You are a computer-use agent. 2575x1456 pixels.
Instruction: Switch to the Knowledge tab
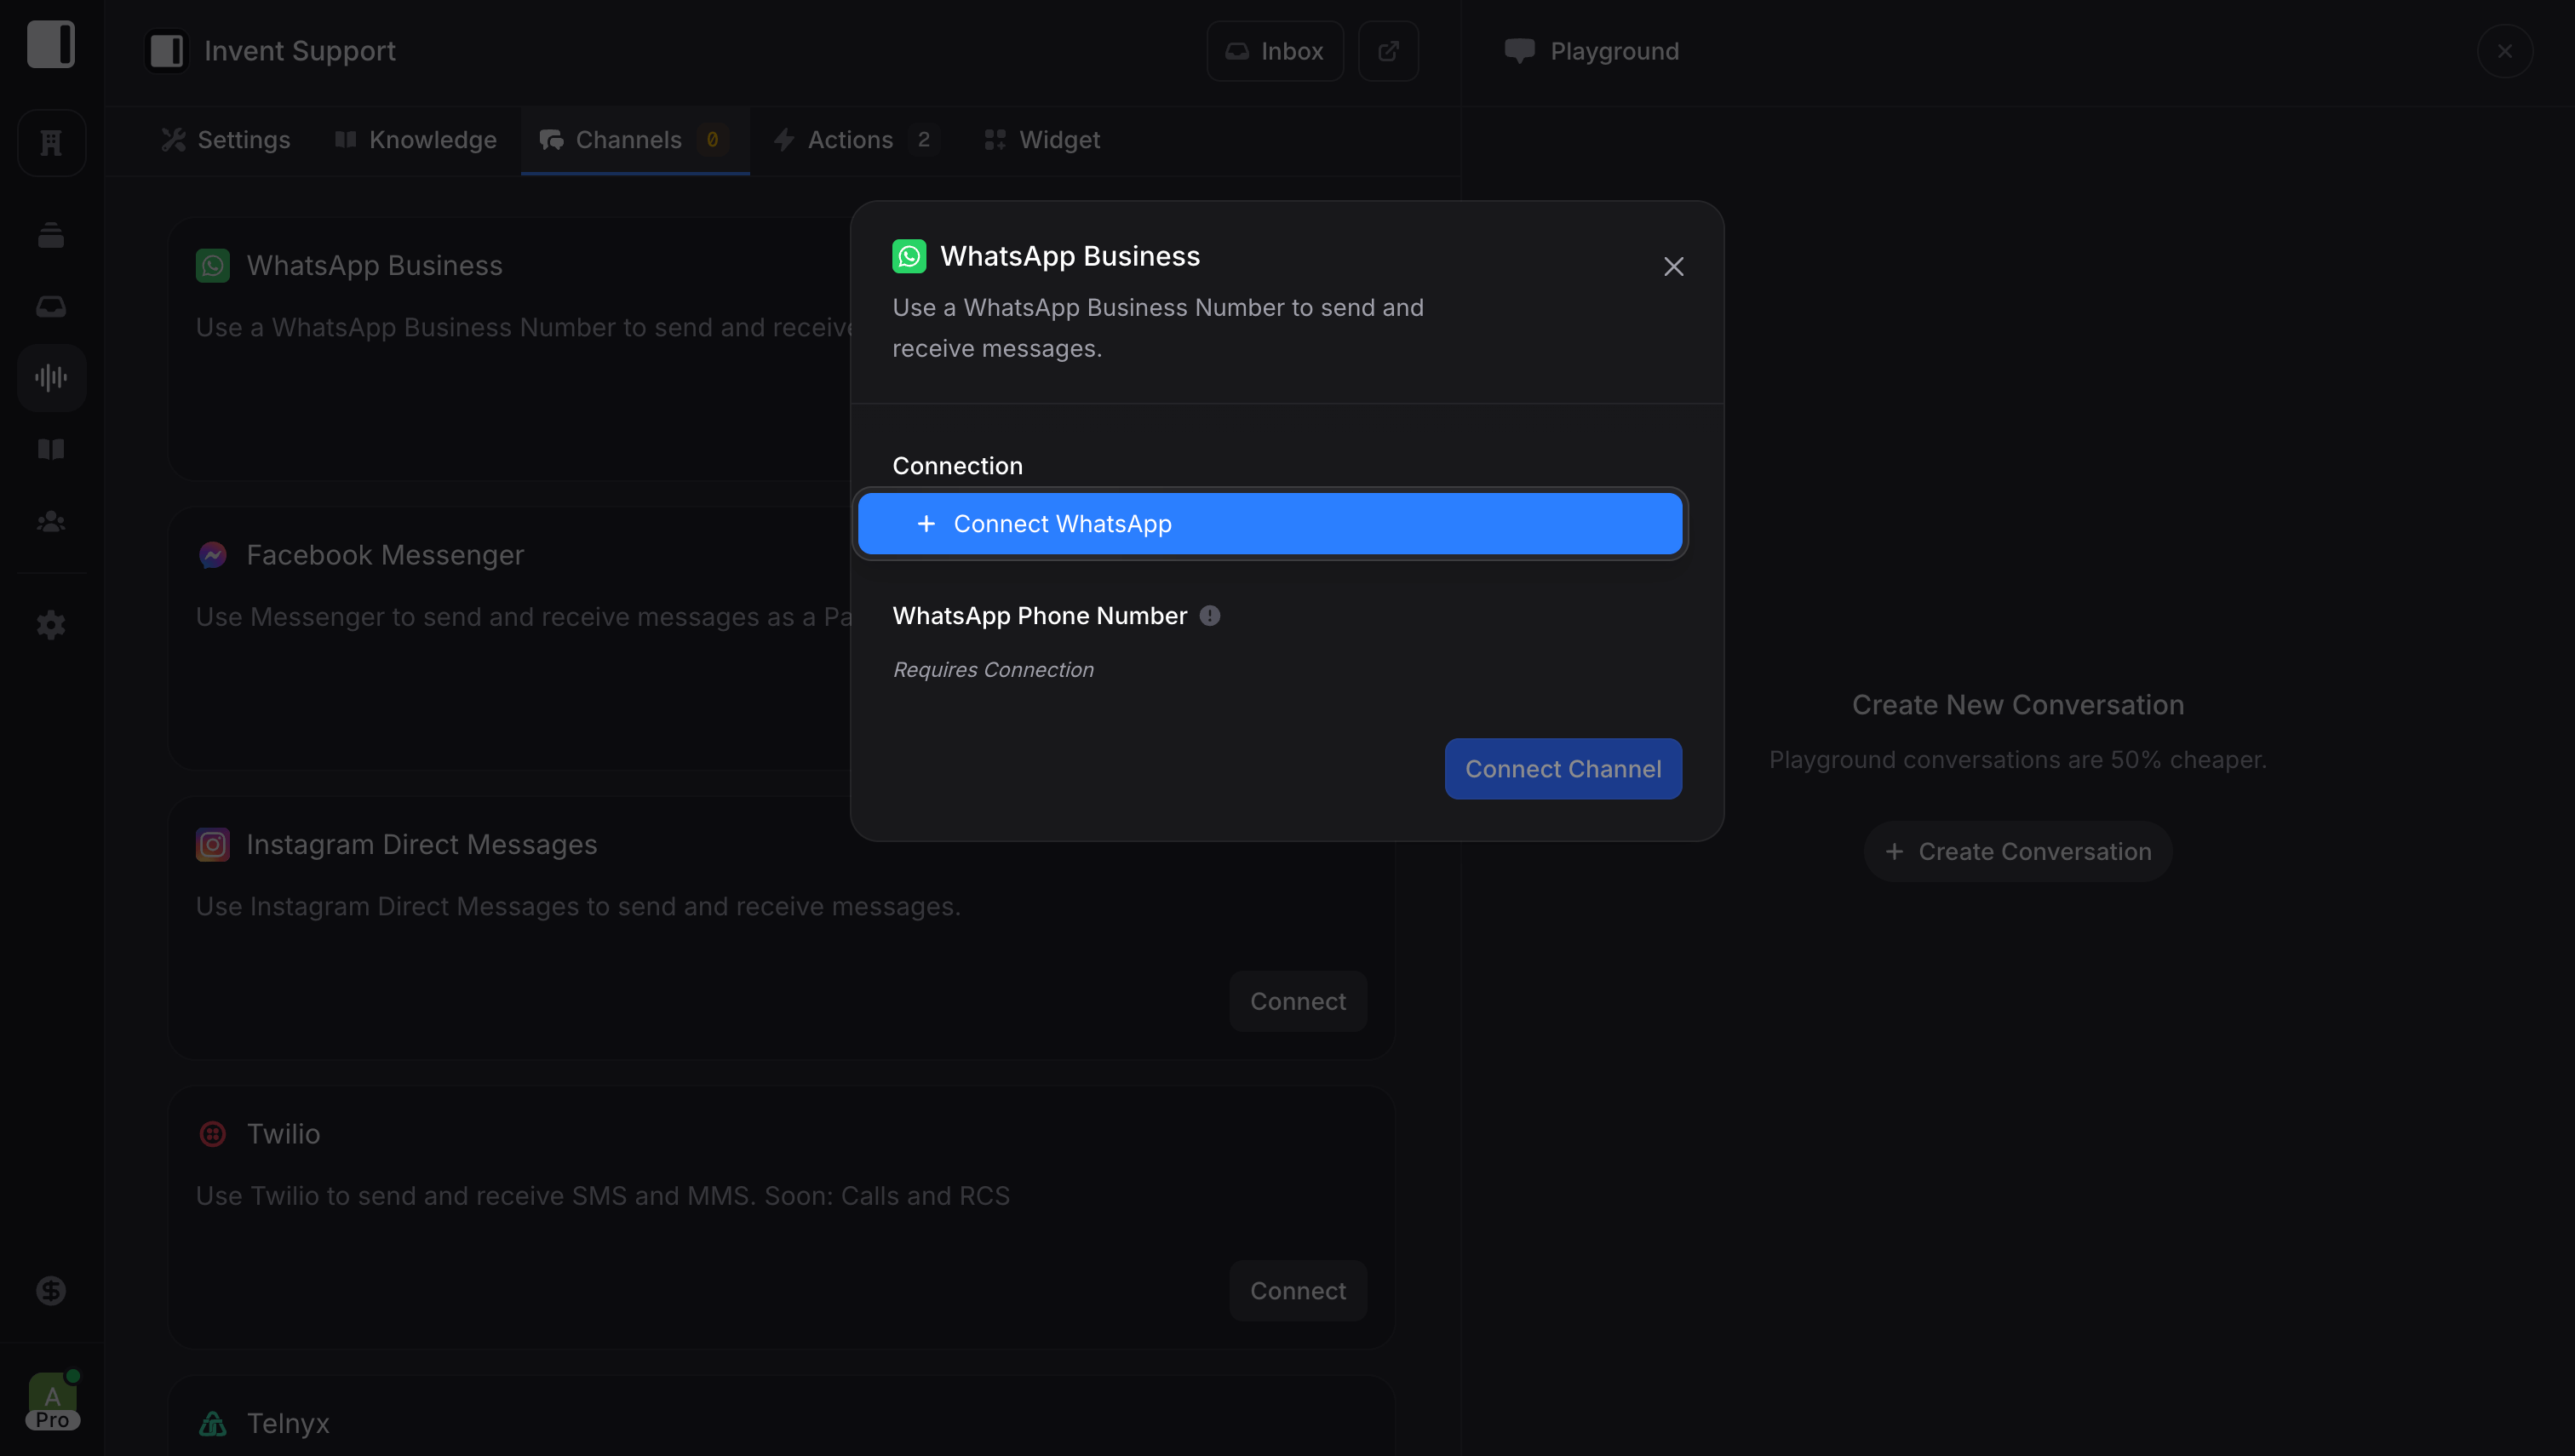click(x=433, y=139)
